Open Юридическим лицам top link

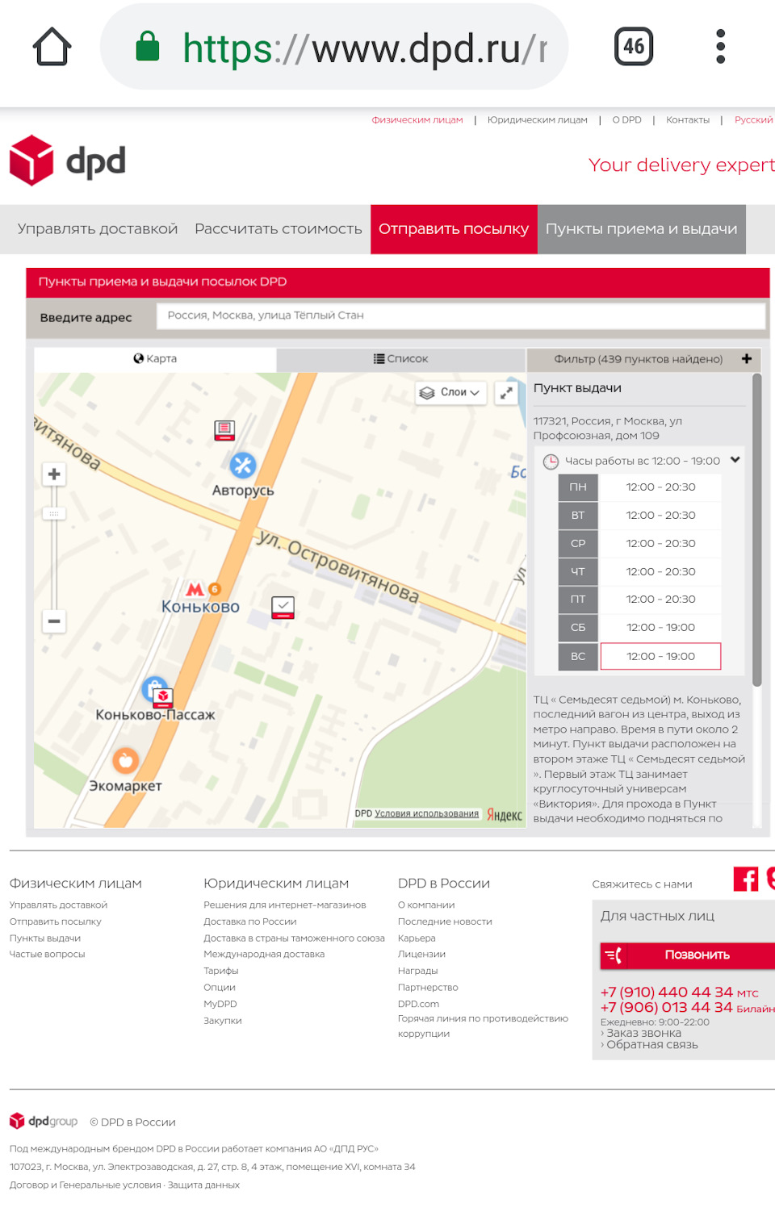click(x=538, y=119)
